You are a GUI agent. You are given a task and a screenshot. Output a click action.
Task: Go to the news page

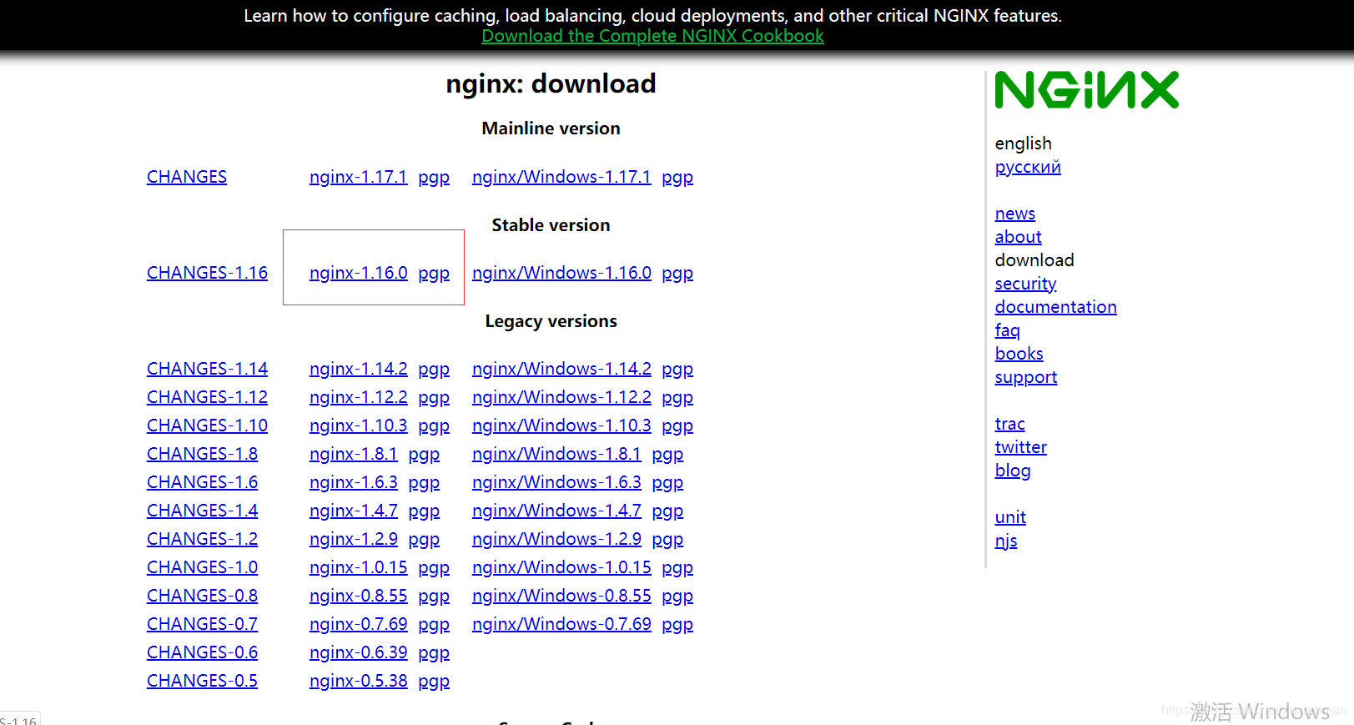(1015, 214)
